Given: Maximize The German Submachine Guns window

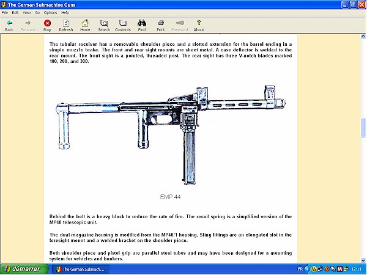Looking at the screenshot, I should (354, 5).
